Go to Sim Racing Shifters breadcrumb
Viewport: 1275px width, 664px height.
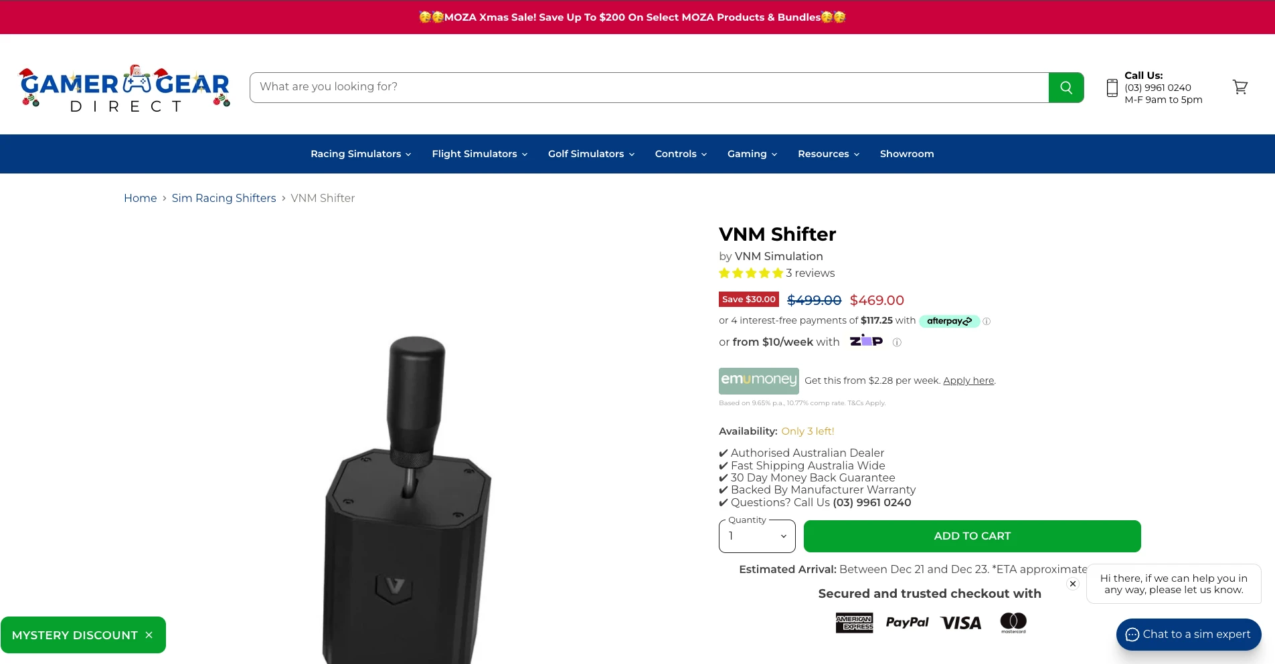[x=224, y=198]
